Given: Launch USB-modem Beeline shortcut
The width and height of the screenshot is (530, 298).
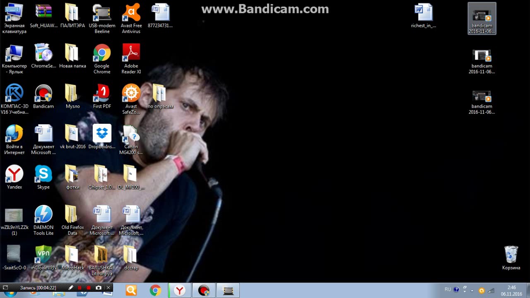Looking at the screenshot, I should (102, 19).
